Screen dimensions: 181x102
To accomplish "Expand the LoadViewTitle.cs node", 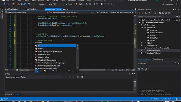I will pyautogui.click(x=142, y=53).
